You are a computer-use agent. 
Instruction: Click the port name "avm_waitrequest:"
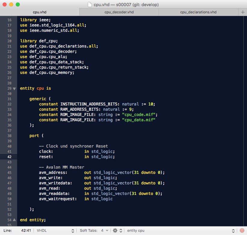58,199
